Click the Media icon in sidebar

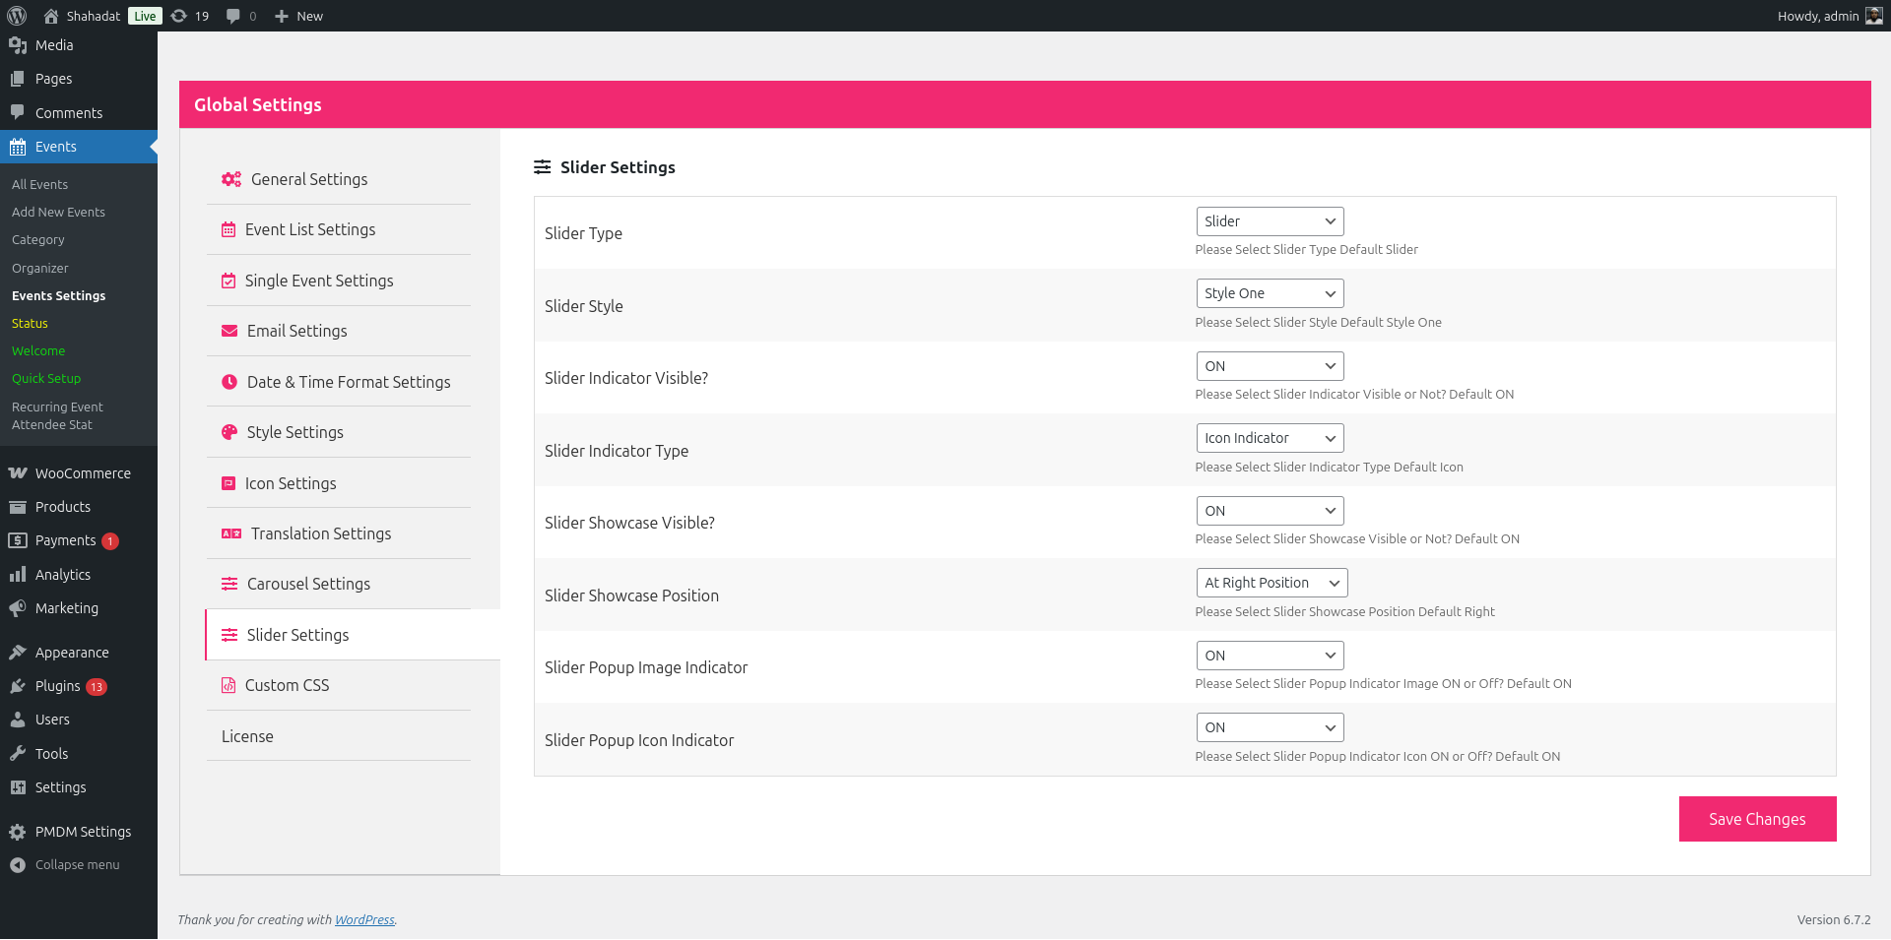(x=18, y=45)
